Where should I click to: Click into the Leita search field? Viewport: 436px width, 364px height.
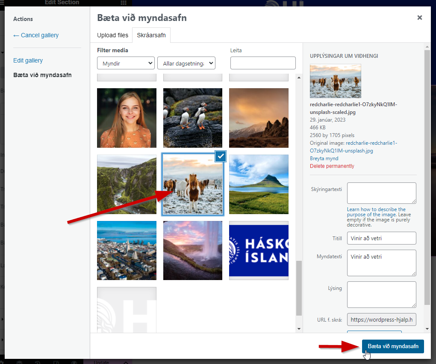[263, 63]
